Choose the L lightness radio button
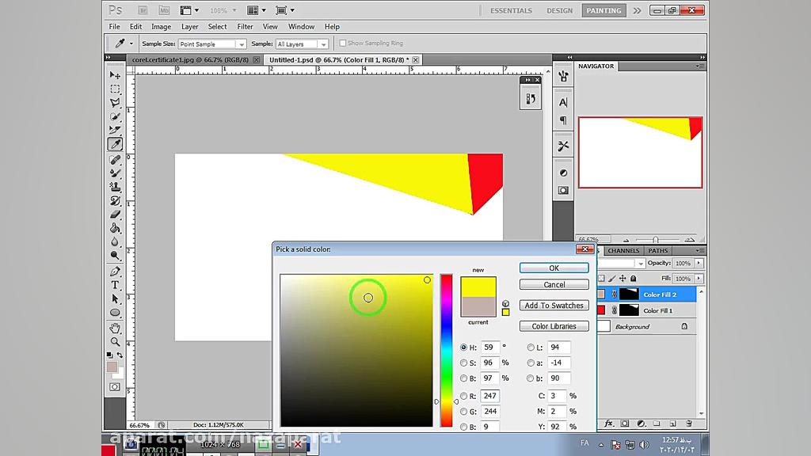The height and width of the screenshot is (456, 811). 531,348
